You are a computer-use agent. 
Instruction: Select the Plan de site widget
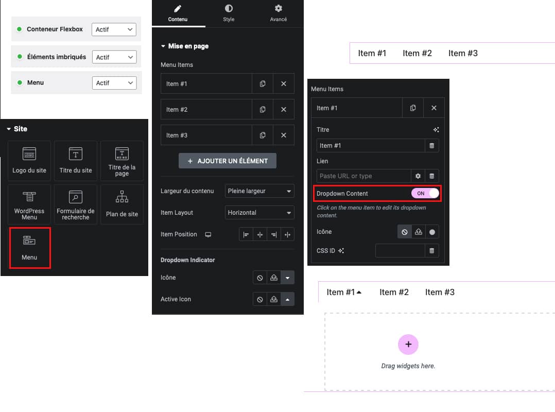click(122, 204)
